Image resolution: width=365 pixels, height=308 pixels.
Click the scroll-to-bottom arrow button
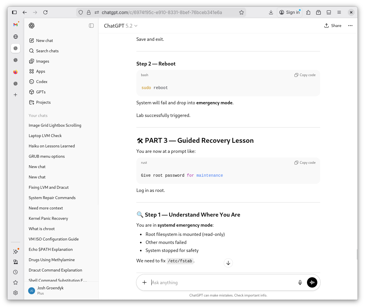coord(228,263)
